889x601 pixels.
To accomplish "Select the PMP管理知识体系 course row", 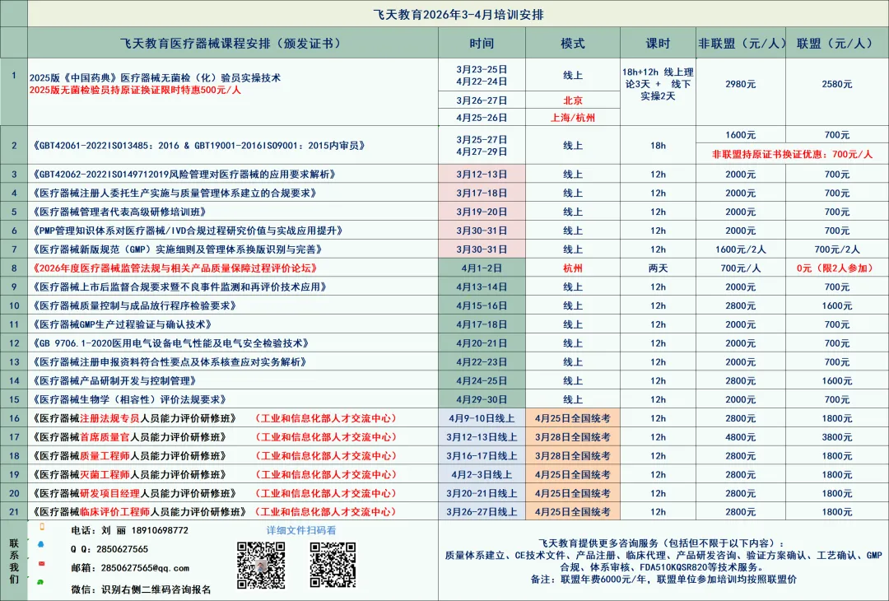I will point(232,231).
